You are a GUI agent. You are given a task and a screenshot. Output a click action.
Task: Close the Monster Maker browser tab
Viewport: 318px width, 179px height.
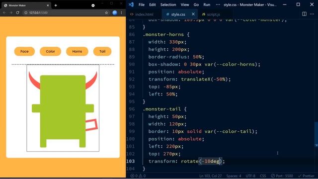point(48,5)
